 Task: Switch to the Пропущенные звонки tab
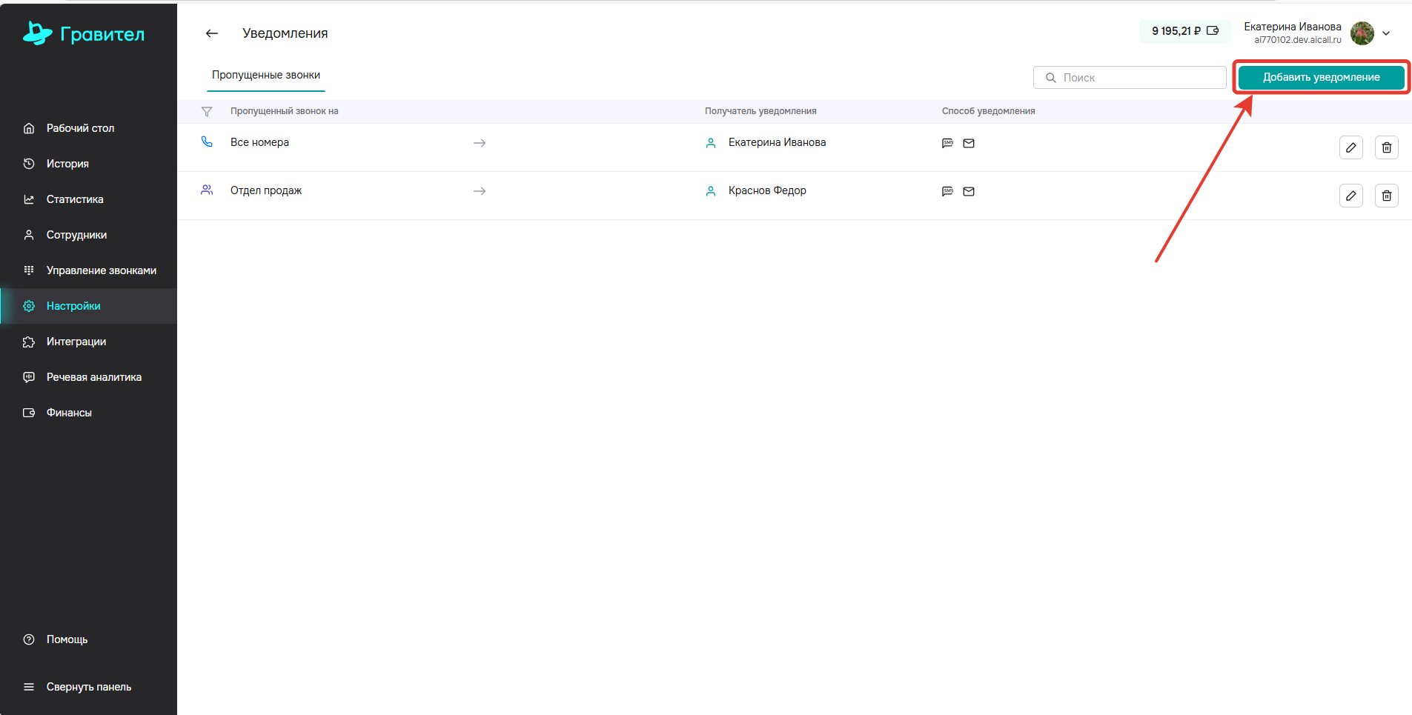pyautogui.click(x=266, y=76)
